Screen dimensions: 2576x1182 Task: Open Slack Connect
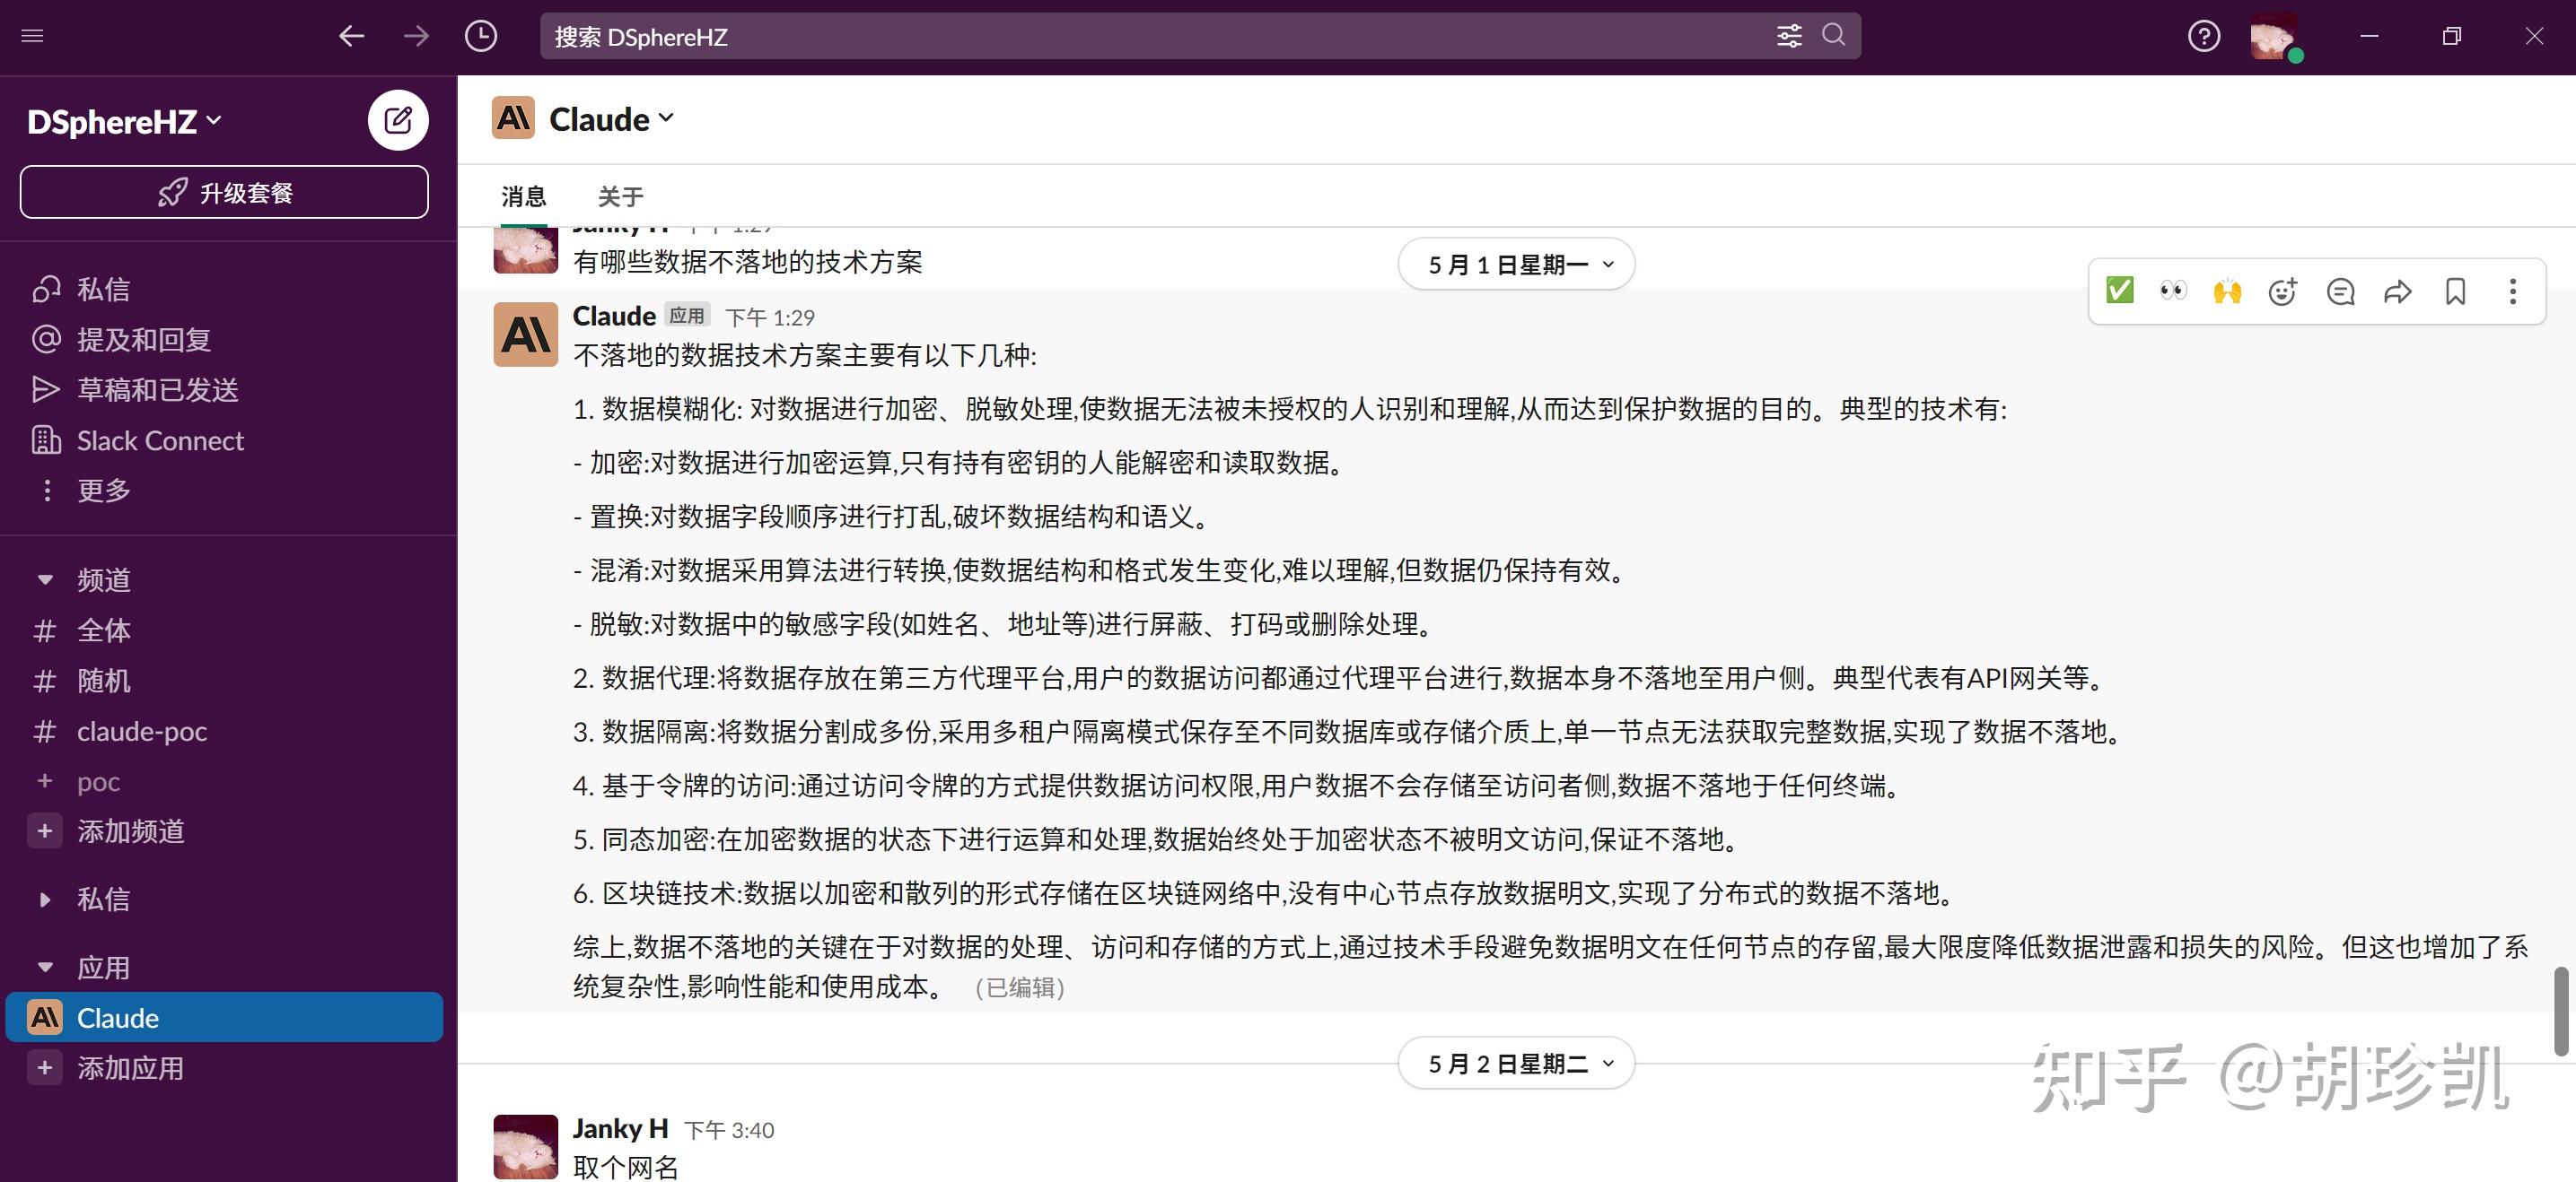click(137, 440)
